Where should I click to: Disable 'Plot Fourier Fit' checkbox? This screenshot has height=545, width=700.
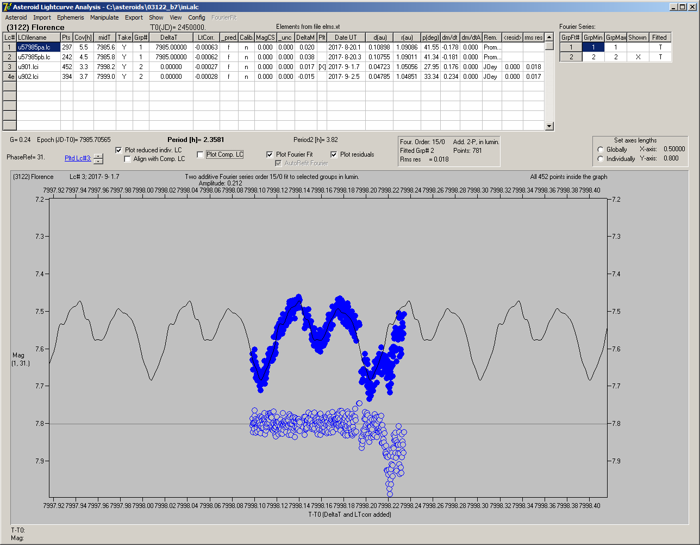pyautogui.click(x=270, y=154)
